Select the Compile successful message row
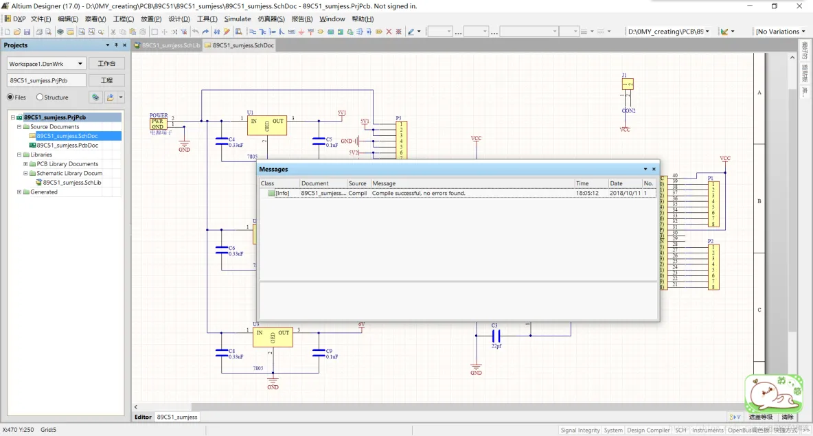 [458, 193]
